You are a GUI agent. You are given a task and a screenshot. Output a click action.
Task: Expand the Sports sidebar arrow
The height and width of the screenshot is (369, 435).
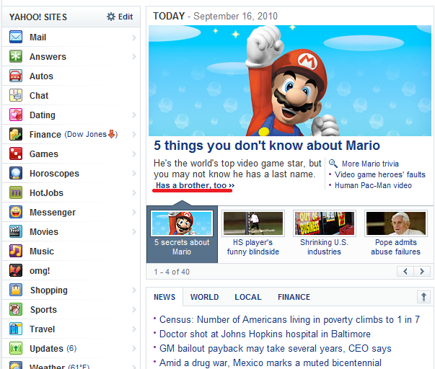click(x=134, y=310)
